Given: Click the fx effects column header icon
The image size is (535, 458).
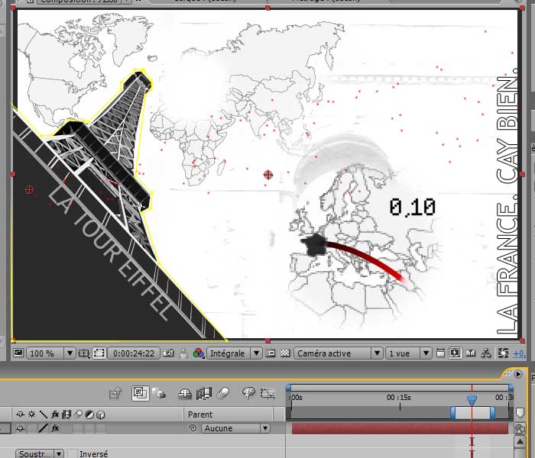Looking at the screenshot, I should [x=55, y=414].
